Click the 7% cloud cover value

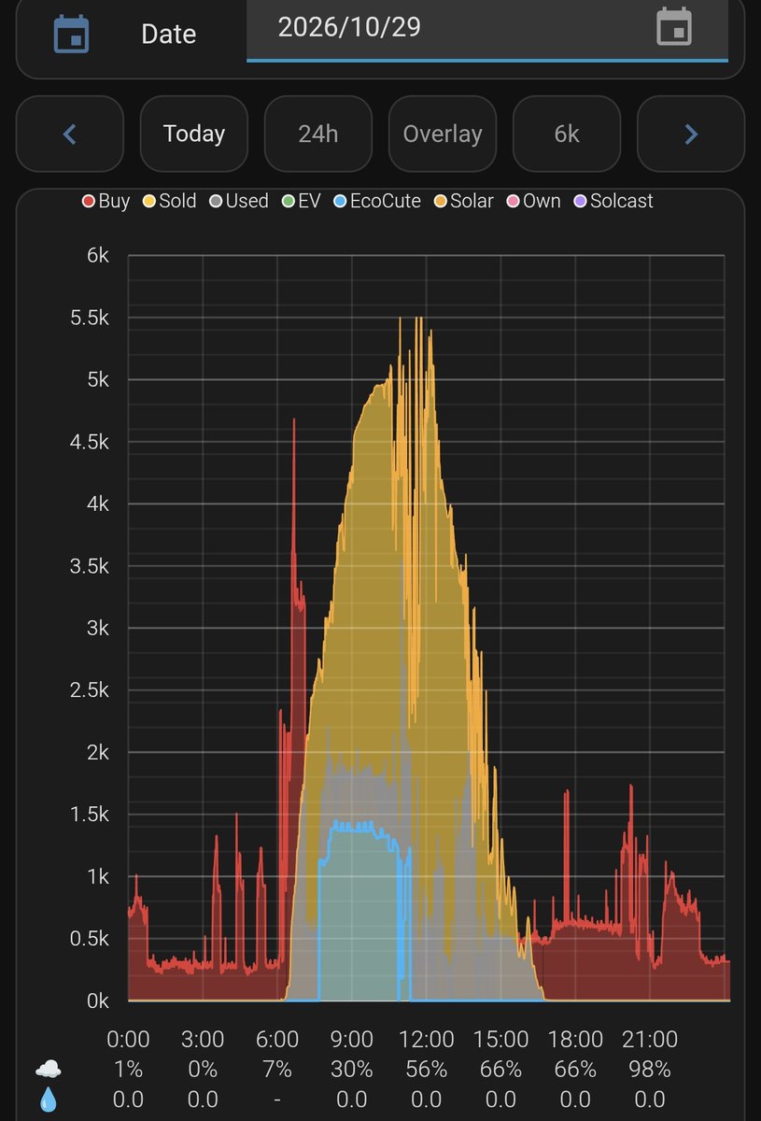tap(277, 1070)
